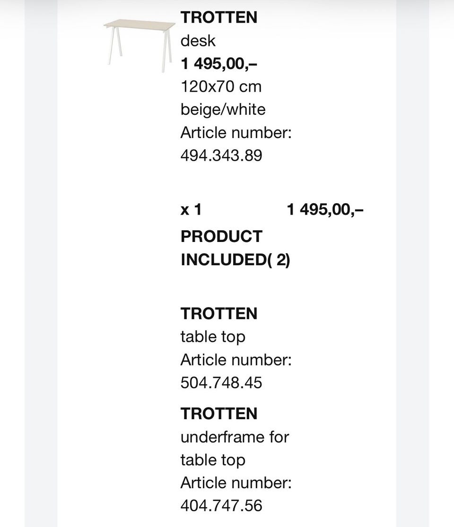Click the TROTTEN desk title

(x=219, y=17)
